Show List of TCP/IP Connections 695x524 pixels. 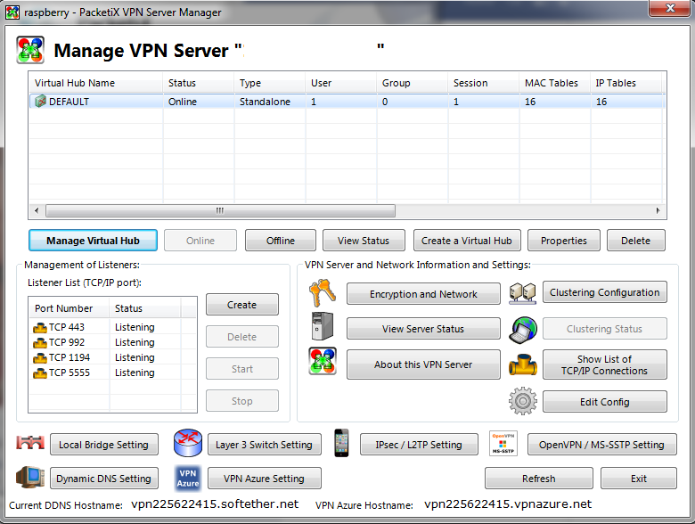(605, 364)
